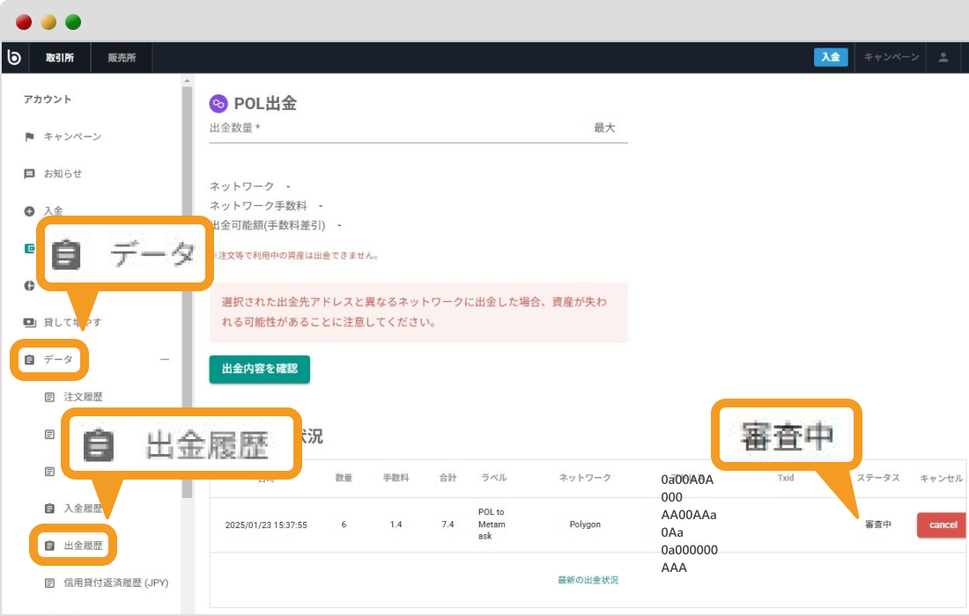
Task: Click the blue 入金 button in header
Action: (831, 57)
